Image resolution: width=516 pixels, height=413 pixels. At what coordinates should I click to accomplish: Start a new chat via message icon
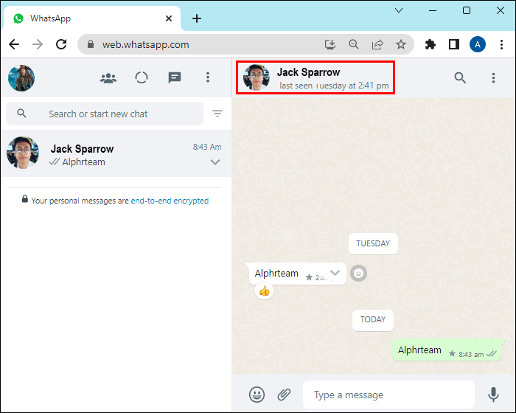pyautogui.click(x=175, y=77)
